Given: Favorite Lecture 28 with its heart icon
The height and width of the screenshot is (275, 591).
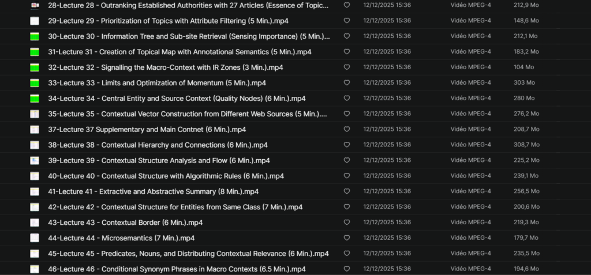Looking at the screenshot, I should [347, 5].
